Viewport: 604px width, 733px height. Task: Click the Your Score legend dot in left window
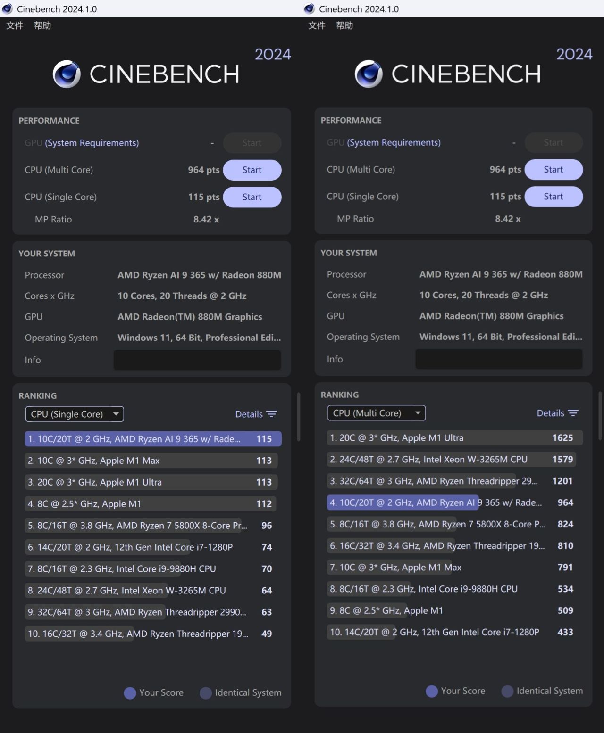130,693
